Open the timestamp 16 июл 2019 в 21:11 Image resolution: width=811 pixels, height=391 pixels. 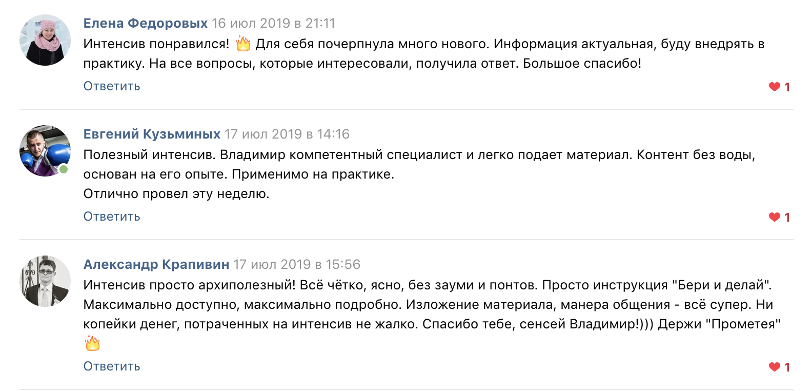(273, 23)
